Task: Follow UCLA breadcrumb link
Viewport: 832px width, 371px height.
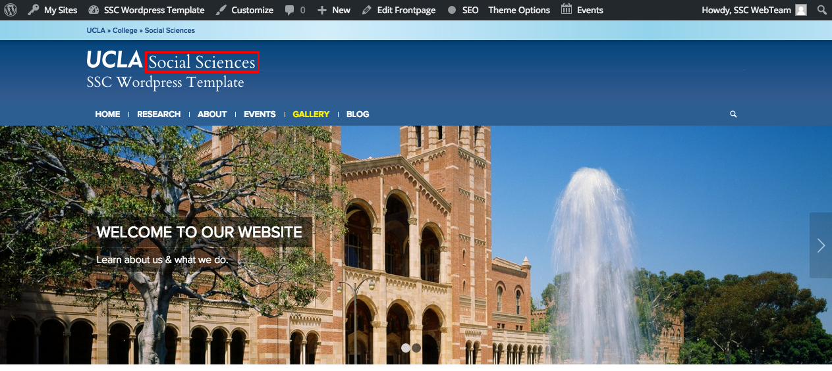Action: point(96,30)
